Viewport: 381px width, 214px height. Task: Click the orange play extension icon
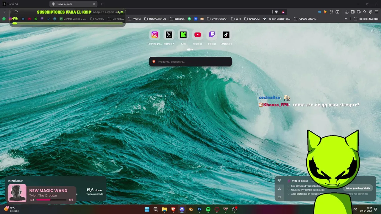pyautogui.click(x=325, y=12)
